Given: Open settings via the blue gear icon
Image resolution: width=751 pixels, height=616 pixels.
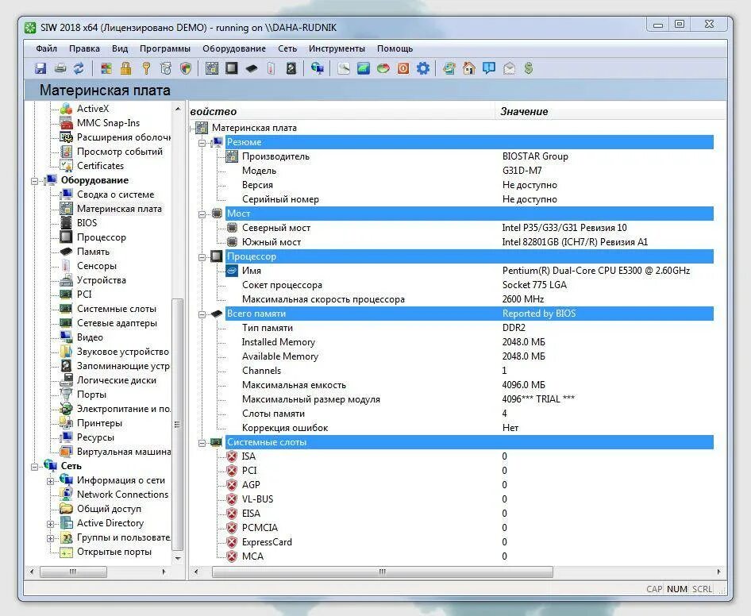Looking at the screenshot, I should tap(423, 68).
